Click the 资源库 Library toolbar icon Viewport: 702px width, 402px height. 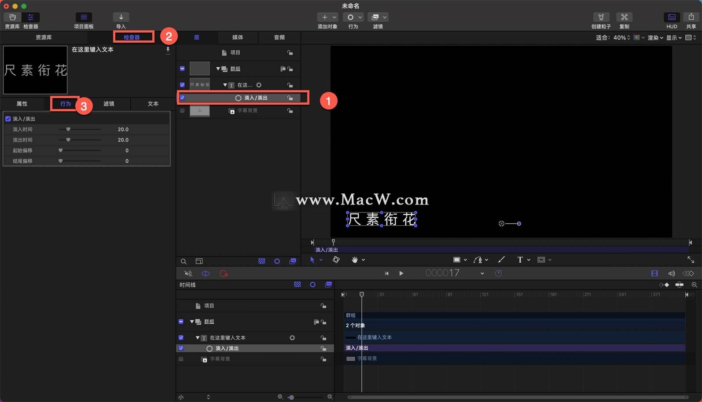[12, 17]
